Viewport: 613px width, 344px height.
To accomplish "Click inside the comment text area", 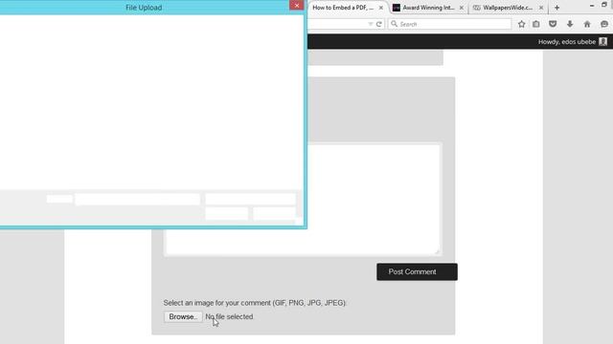I will [x=303, y=199].
